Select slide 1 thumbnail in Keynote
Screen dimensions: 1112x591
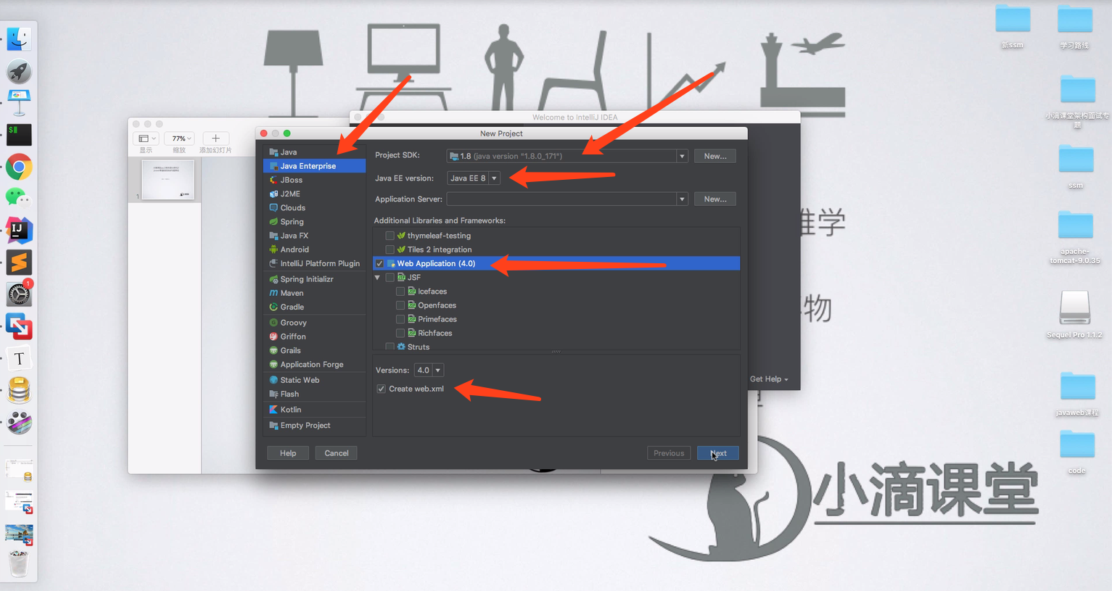[x=168, y=179]
